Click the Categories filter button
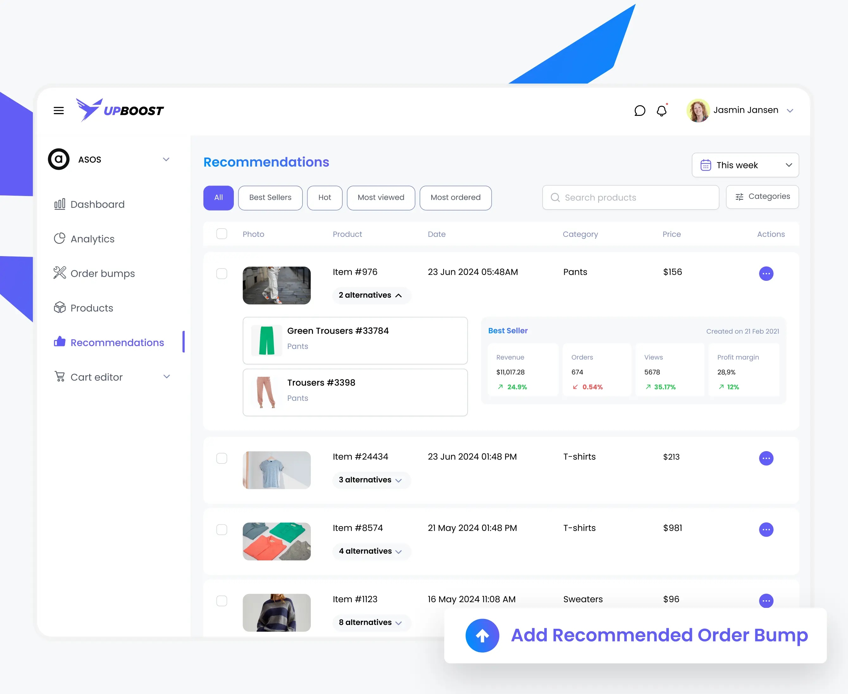Screen dimensions: 848x694 (762, 197)
